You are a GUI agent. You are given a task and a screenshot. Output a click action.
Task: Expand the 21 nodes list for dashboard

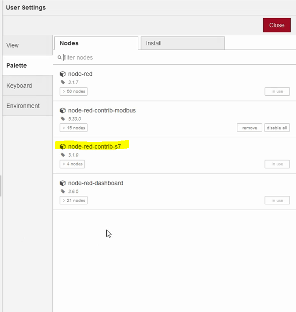[73, 201]
